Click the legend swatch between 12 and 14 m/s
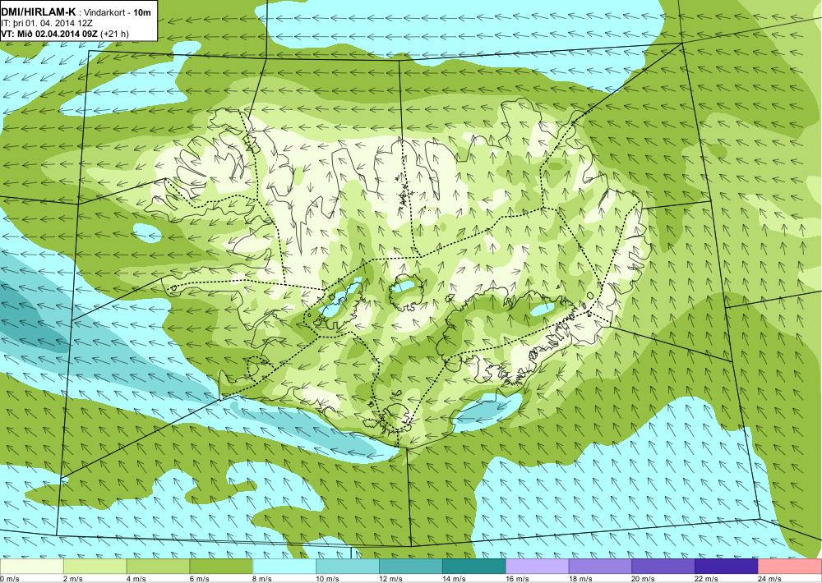 pyautogui.click(x=411, y=567)
